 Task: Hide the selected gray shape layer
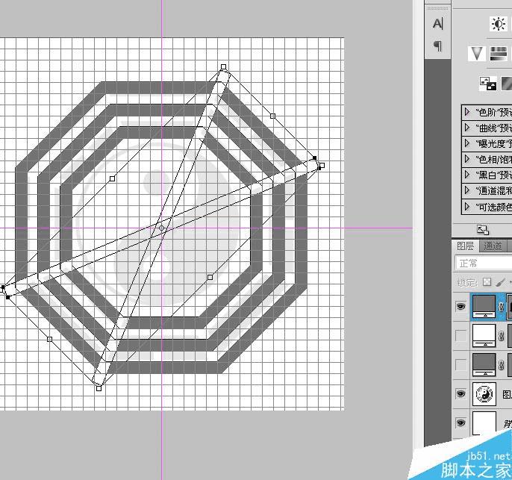tap(461, 306)
